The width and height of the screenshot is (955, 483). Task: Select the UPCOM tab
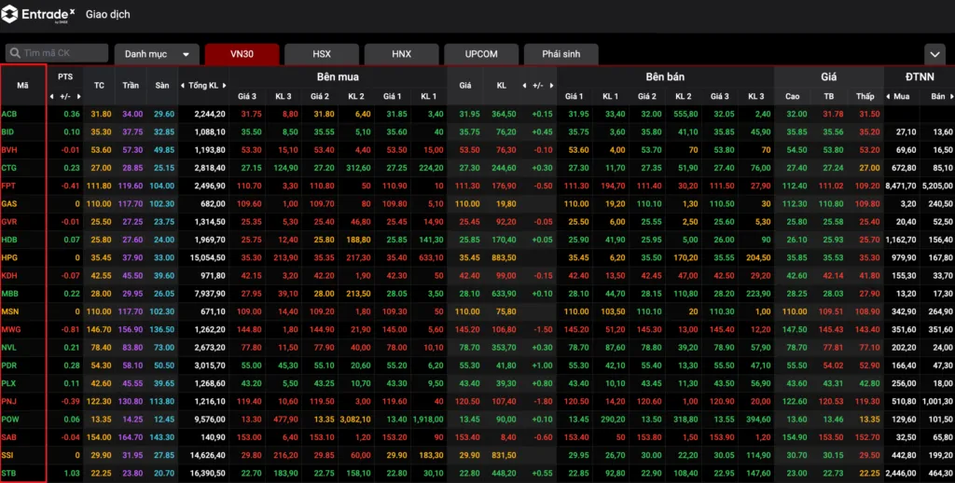[x=480, y=54]
